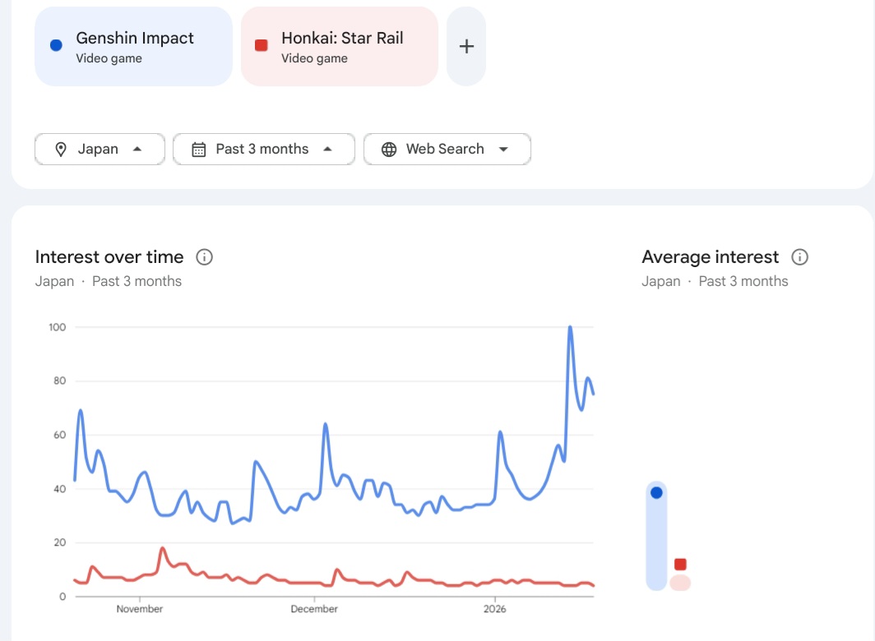Click the plus icon to add comparison
This screenshot has height=641, width=875.
(x=466, y=46)
